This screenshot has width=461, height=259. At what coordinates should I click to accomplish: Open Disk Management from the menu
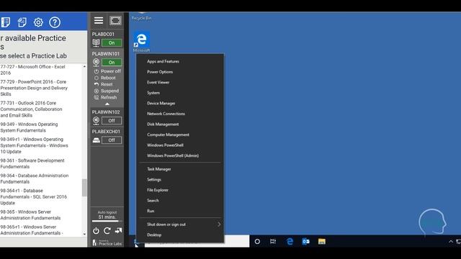point(163,124)
